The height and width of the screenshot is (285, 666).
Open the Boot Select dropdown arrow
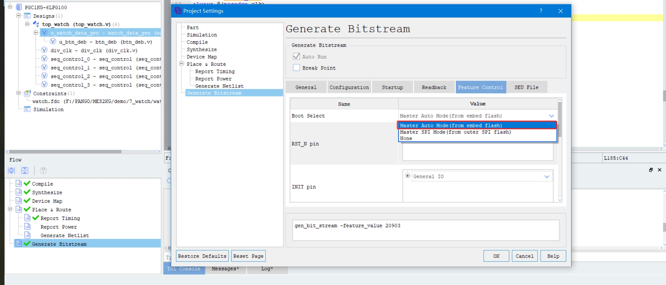[551, 116]
